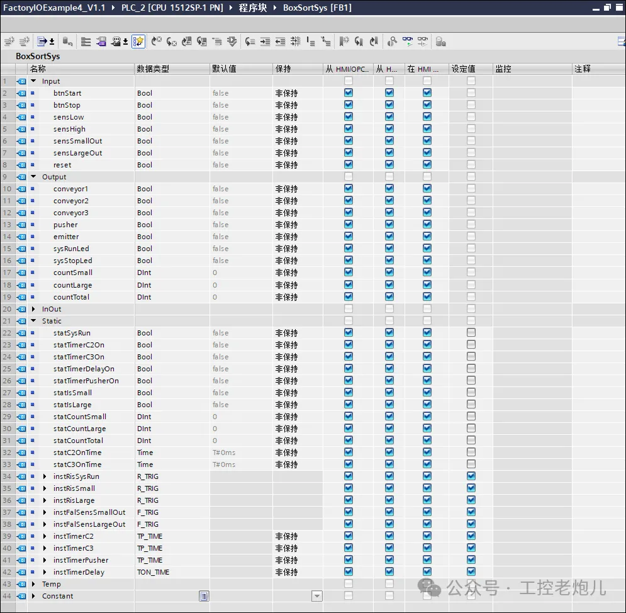The image size is (626, 613).
Task: Click the 默认值 column header
Action: coord(241,69)
